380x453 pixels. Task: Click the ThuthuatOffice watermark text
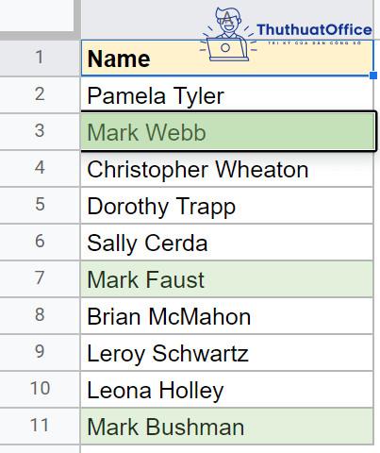click(314, 30)
